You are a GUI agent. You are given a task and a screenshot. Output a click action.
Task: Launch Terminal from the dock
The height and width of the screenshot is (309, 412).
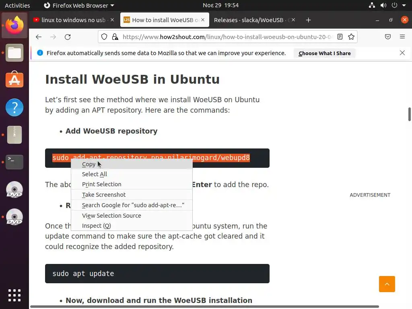click(x=14, y=162)
